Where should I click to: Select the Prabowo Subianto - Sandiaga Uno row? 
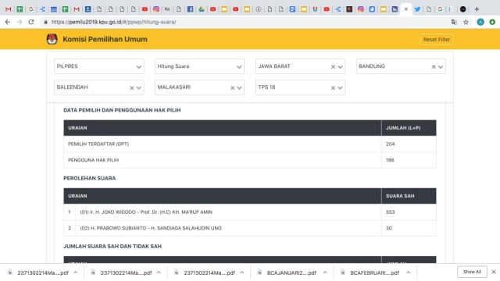[250, 228]
